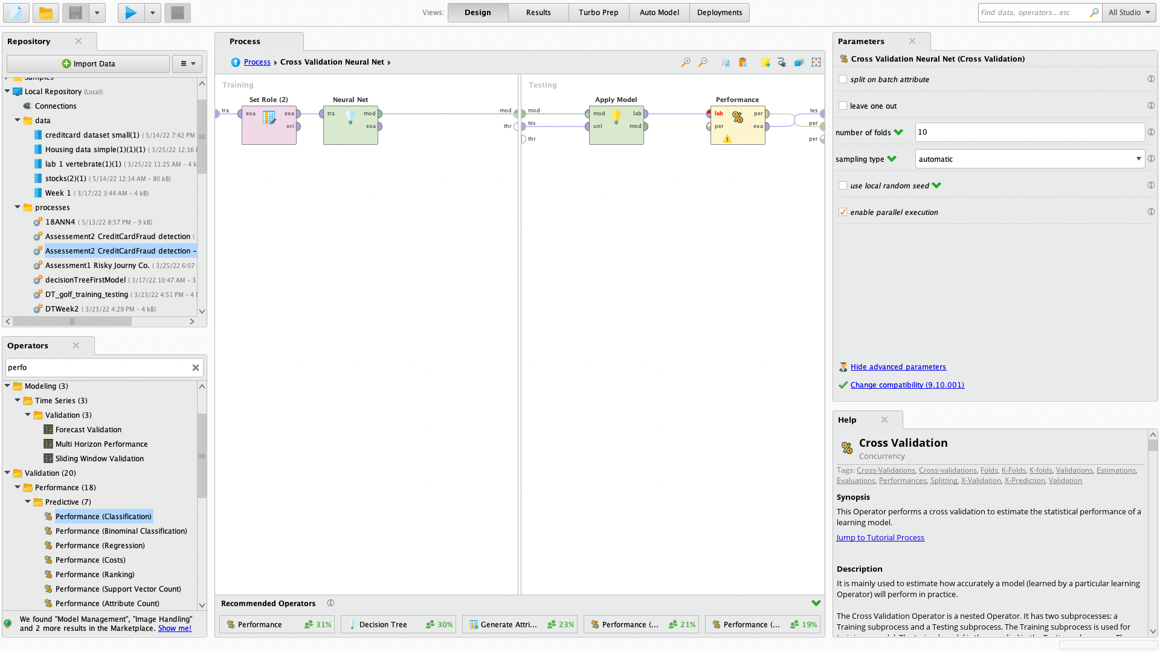Click Show me! marketplace link

[175, 628]
